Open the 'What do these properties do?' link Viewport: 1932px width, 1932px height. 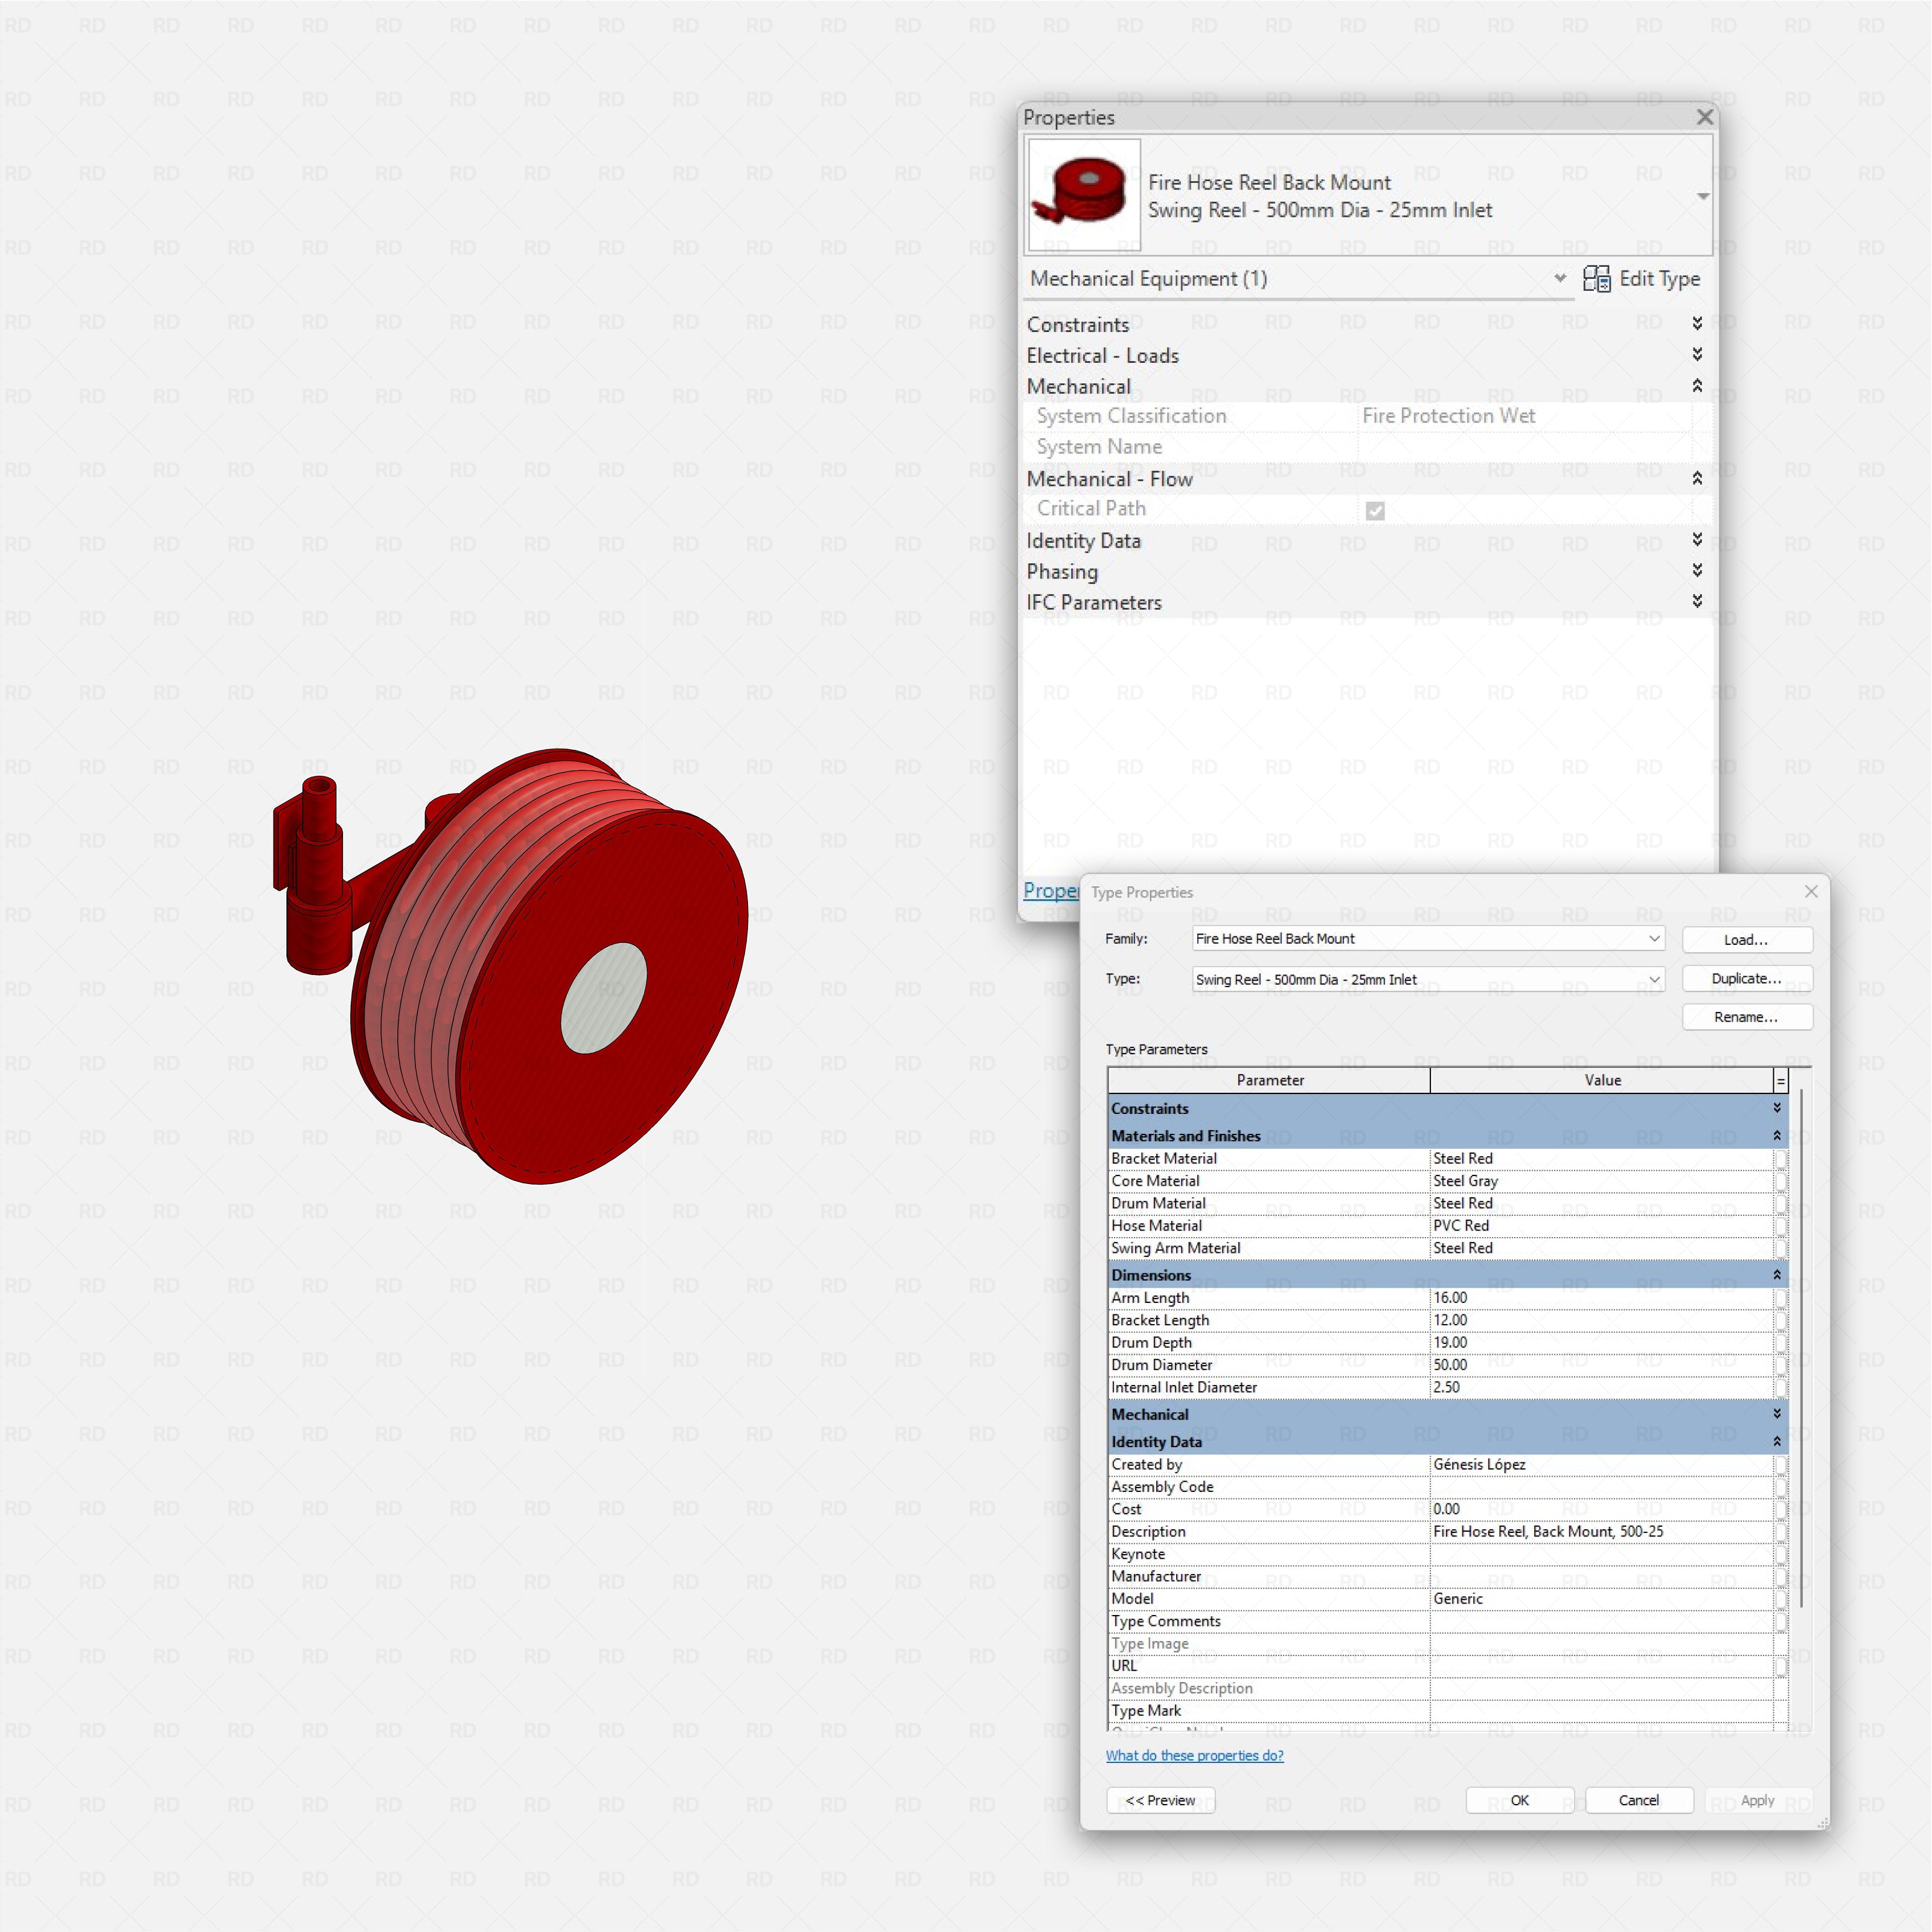coord(1194,1756)
